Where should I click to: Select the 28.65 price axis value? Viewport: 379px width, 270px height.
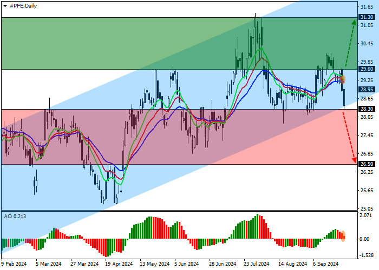pos(367,99)
